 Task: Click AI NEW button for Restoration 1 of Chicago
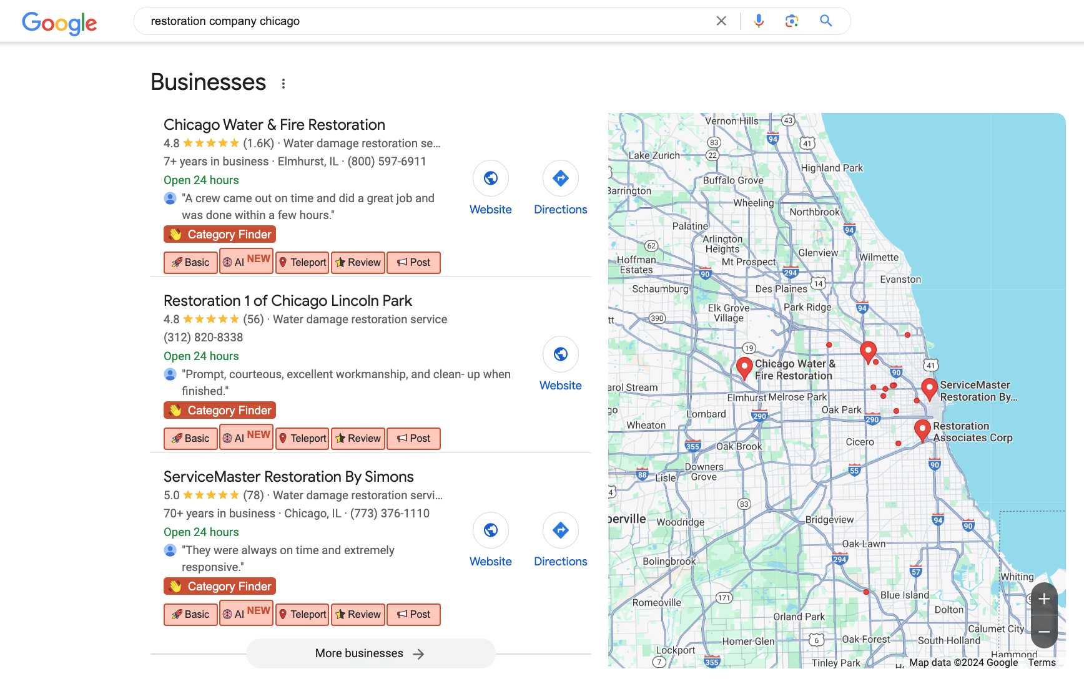246,437
